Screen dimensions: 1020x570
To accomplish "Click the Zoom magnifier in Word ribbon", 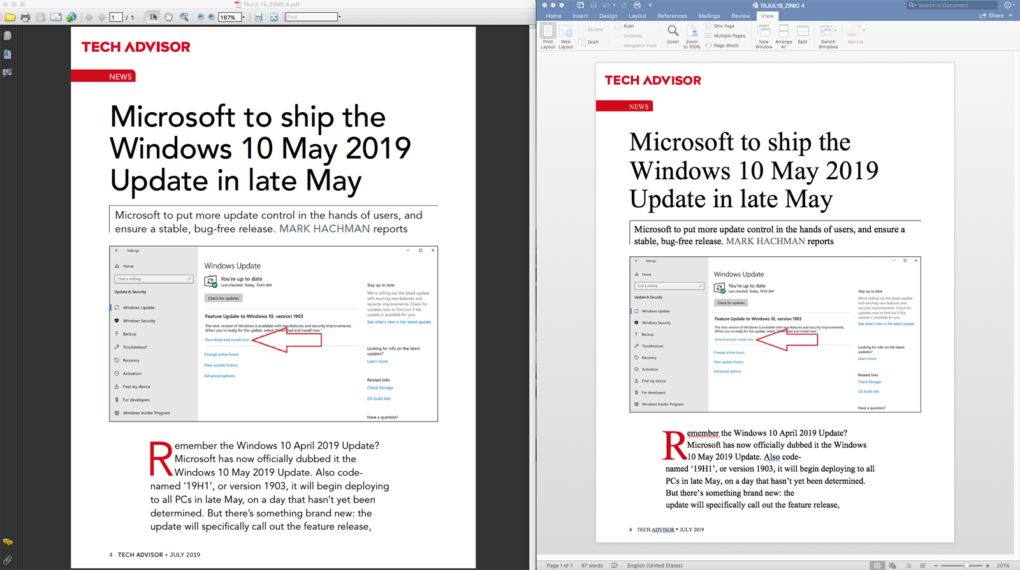I will coord(673,34).
